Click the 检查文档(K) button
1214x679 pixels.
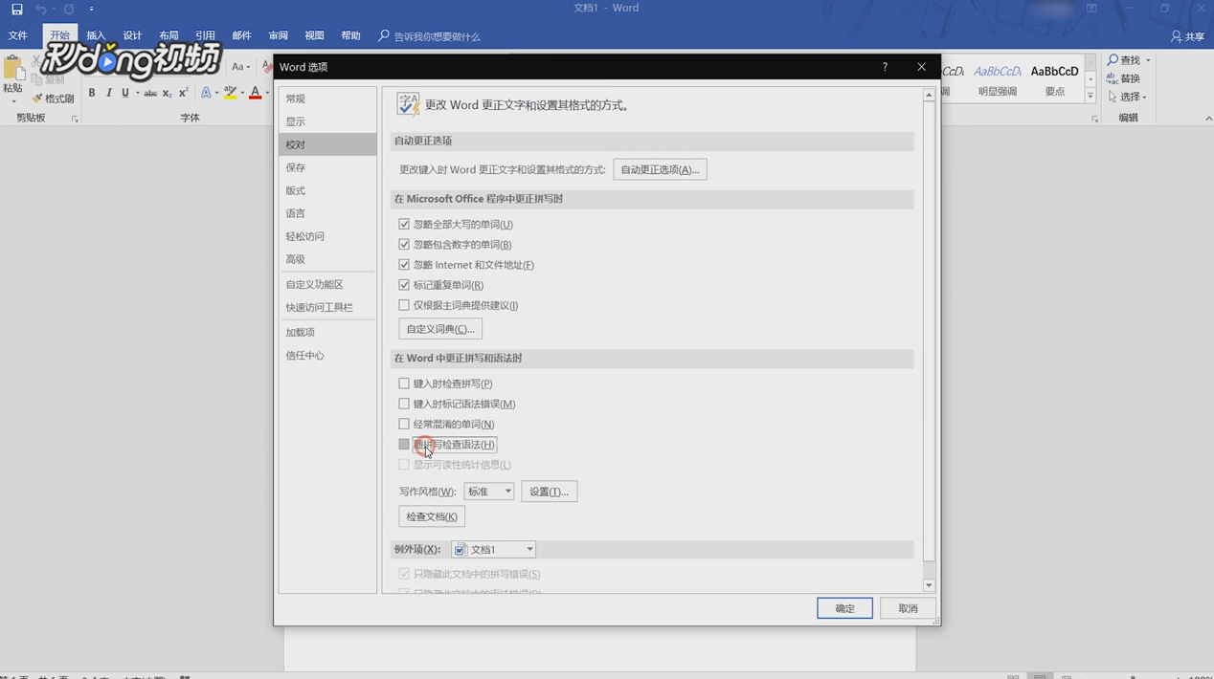(x=432, y=516)
